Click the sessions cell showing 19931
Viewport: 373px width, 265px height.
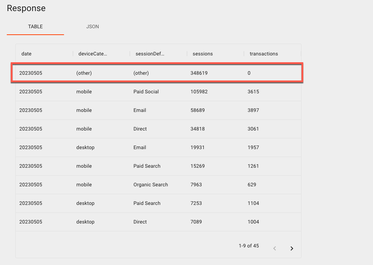197,147
